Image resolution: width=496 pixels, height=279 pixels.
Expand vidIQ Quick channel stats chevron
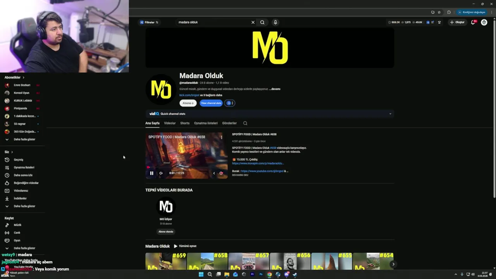coord(390,114)
